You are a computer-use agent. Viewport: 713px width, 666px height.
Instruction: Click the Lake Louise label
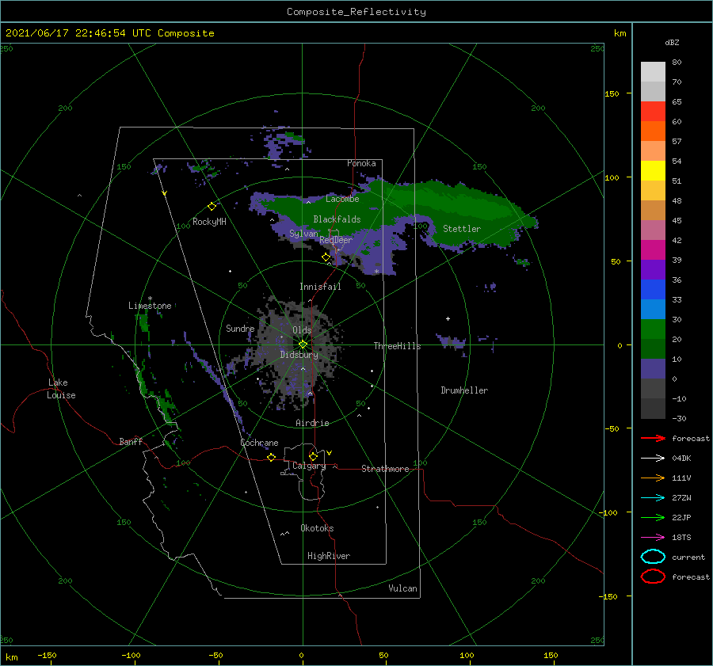click(x=61, y=389)
